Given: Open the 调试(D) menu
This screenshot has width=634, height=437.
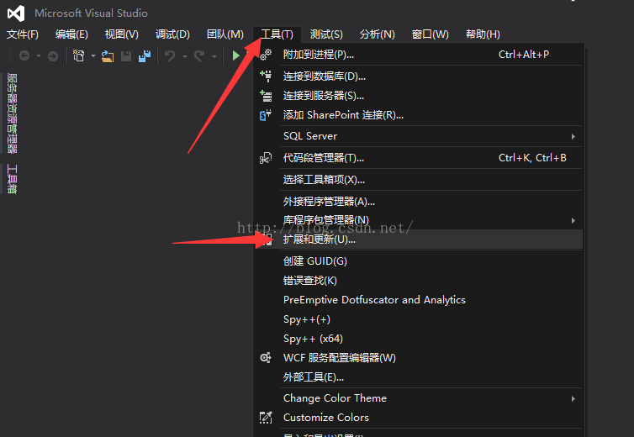Looking at the screenshot, I should [x=172, y=34].
